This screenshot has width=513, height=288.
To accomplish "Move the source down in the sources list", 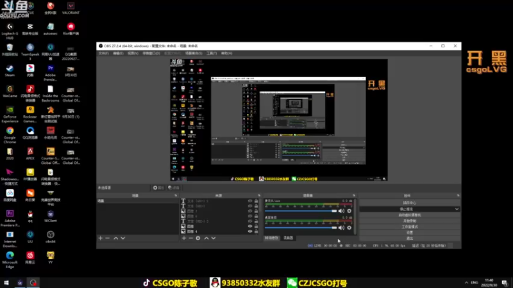I will click(214, 238).
